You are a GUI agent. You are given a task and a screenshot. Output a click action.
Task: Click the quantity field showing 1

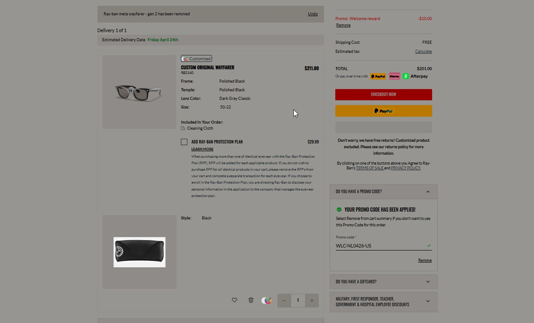pos(298,301)
